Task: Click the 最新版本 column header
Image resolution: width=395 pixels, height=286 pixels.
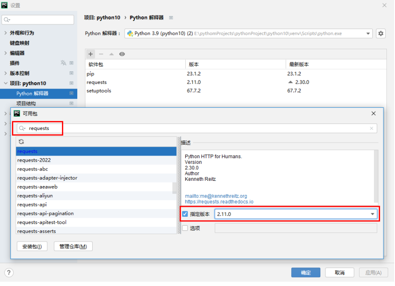Action: 336,64
